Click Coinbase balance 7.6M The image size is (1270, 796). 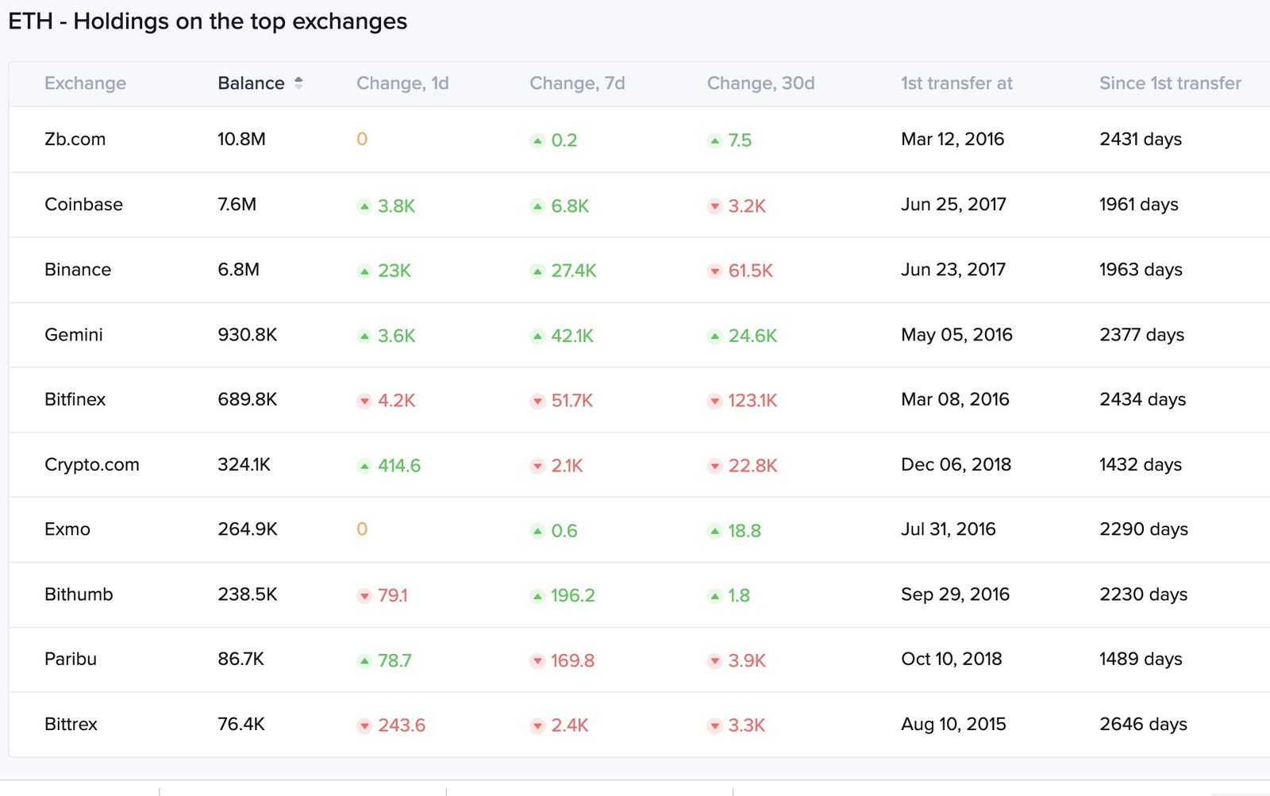pos(237,204)
